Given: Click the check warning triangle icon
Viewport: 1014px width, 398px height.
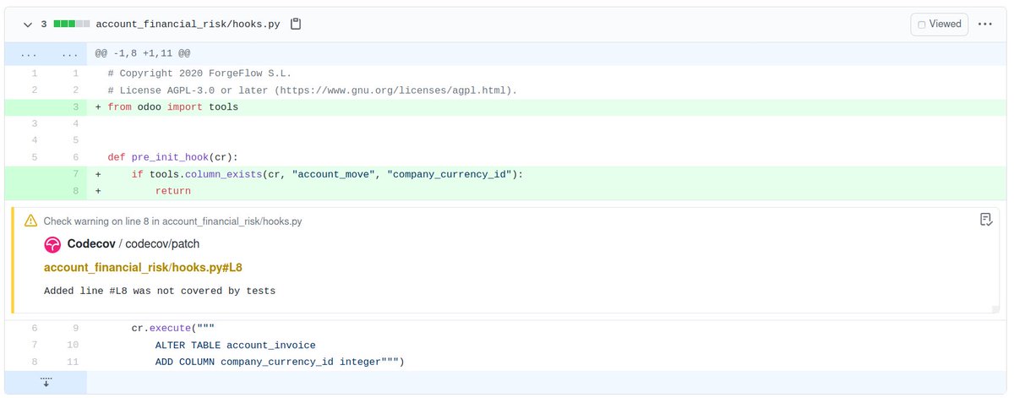Looking at the screenshot, I should (30, 221).
